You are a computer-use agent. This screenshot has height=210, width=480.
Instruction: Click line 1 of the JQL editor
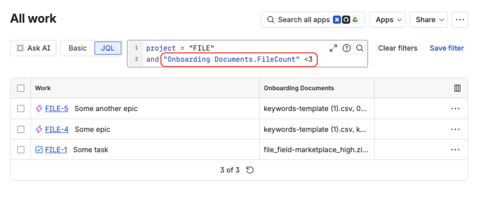[x=180, y=48]
